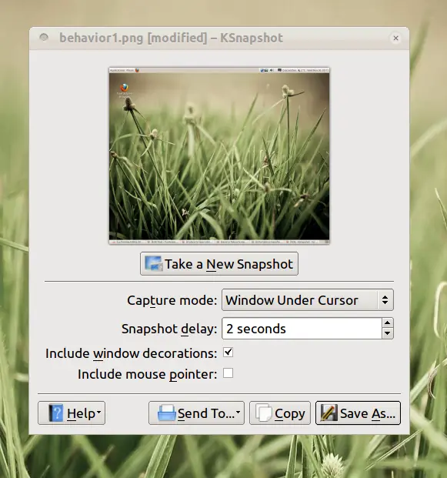This screenshot has width=447, height=478.
Task: Enable the Include mouse pointer checkbox
Action: pos(229,373)
